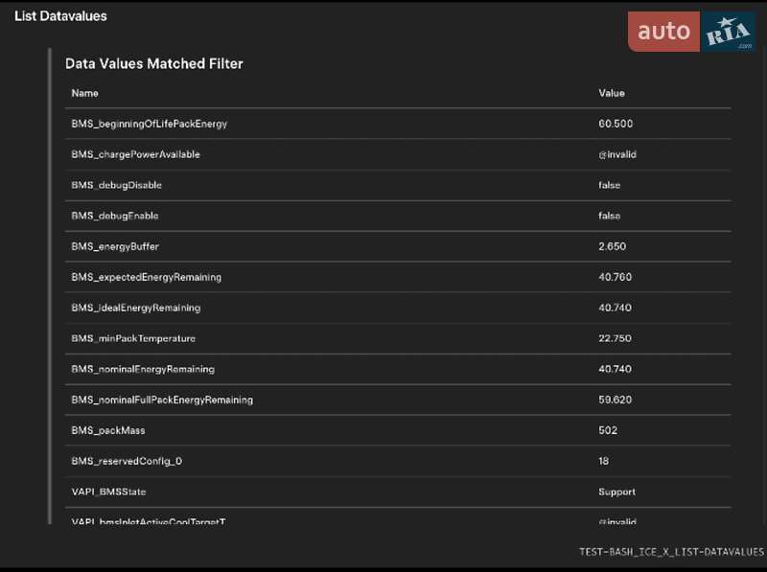767x572 pixels.
Task: Click the BMS_reservedConfig_0 row
Action: coord(398,461)
